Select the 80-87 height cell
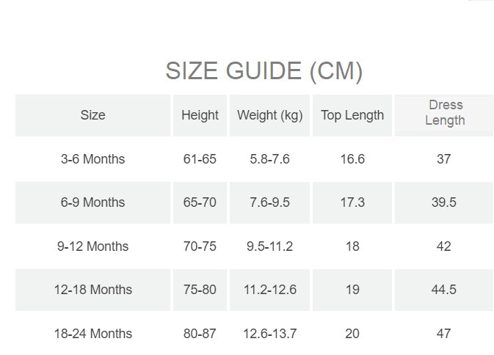The height and width of the screenshot is (355, 494). click(200, 334)
